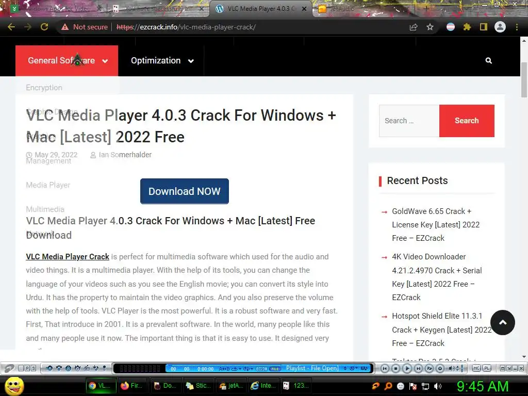Select Multimedia submenu item

pos(45,209)
